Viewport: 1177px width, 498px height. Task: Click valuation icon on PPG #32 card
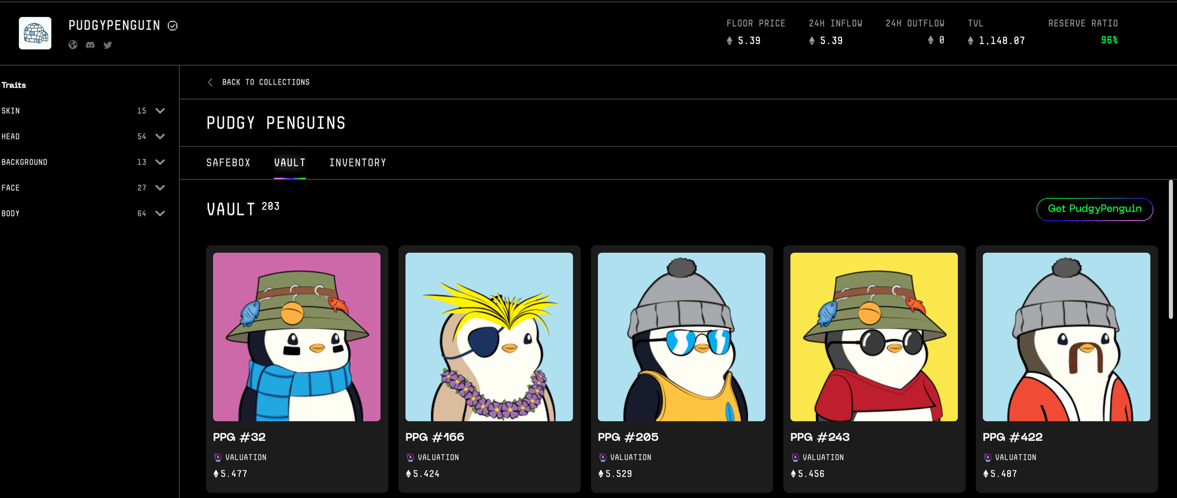tap(218, 457)
